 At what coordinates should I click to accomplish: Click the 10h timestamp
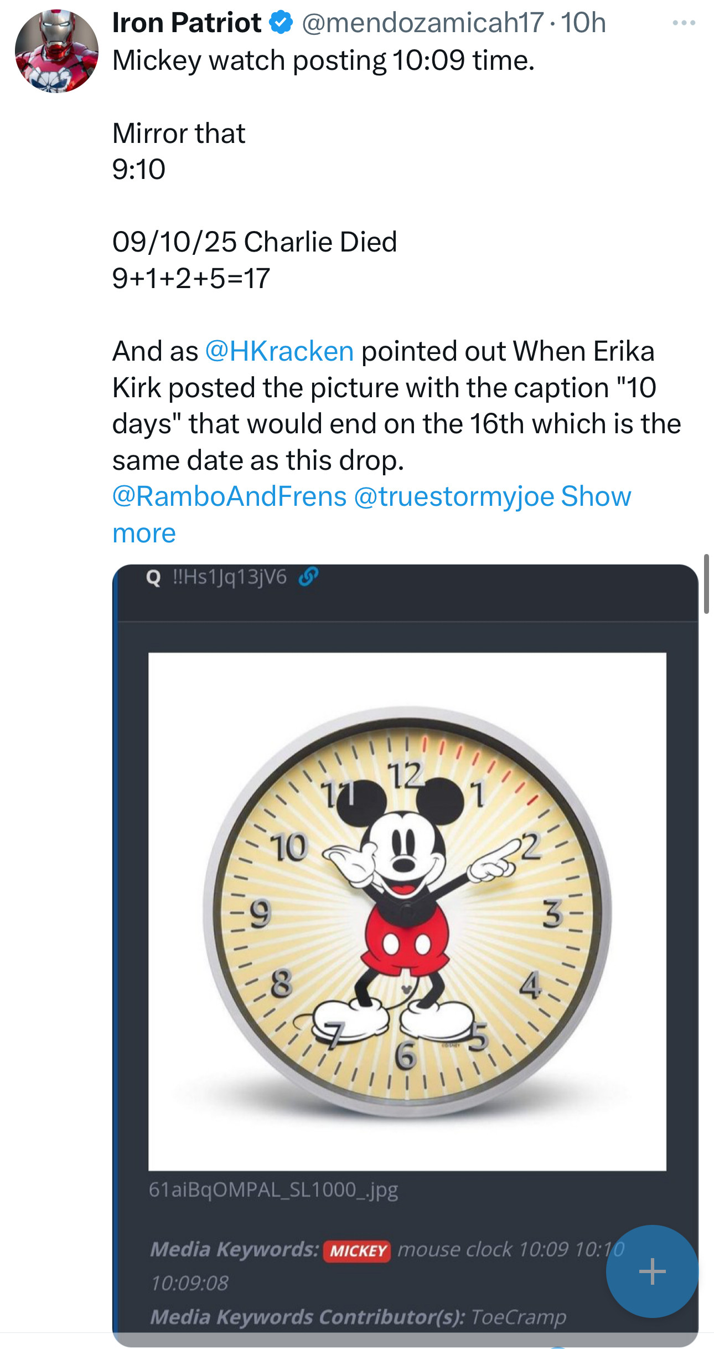tap(583, 23)
